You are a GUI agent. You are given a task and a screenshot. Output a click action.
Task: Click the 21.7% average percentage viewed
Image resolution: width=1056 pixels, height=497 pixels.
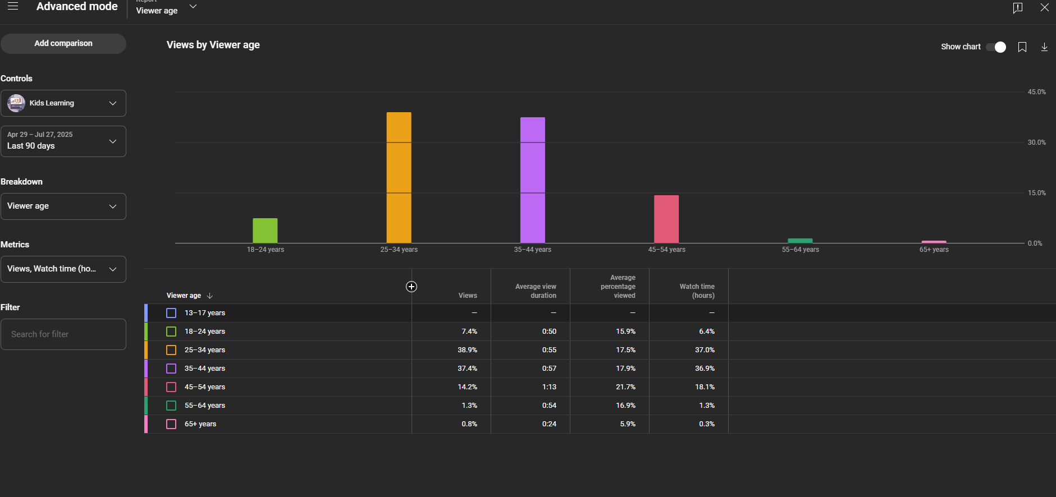pyautogui.click(x=625, y=387)
